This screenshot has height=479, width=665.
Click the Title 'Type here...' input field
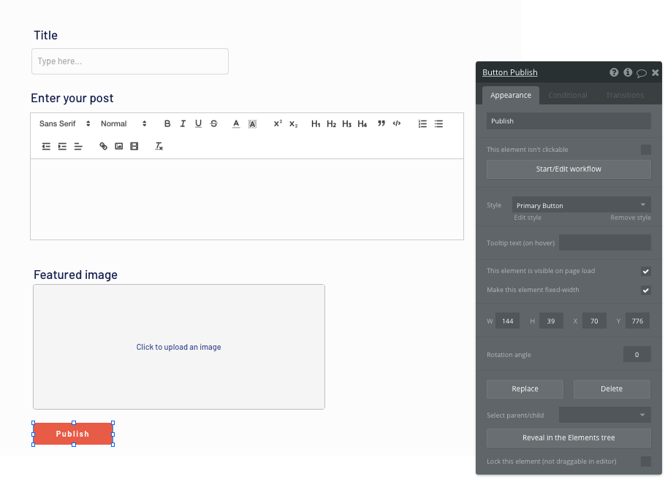(x=129, y=61)
